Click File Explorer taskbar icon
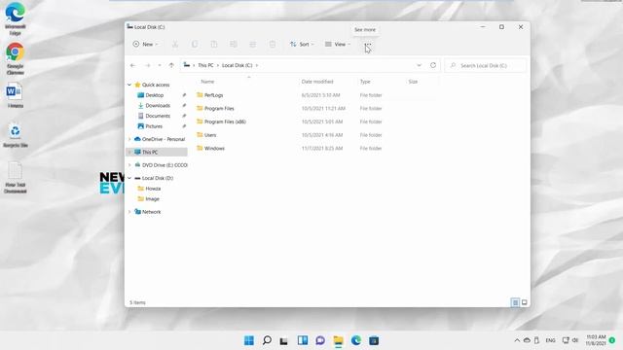The image size is (623, 350). tap(338, 340)
